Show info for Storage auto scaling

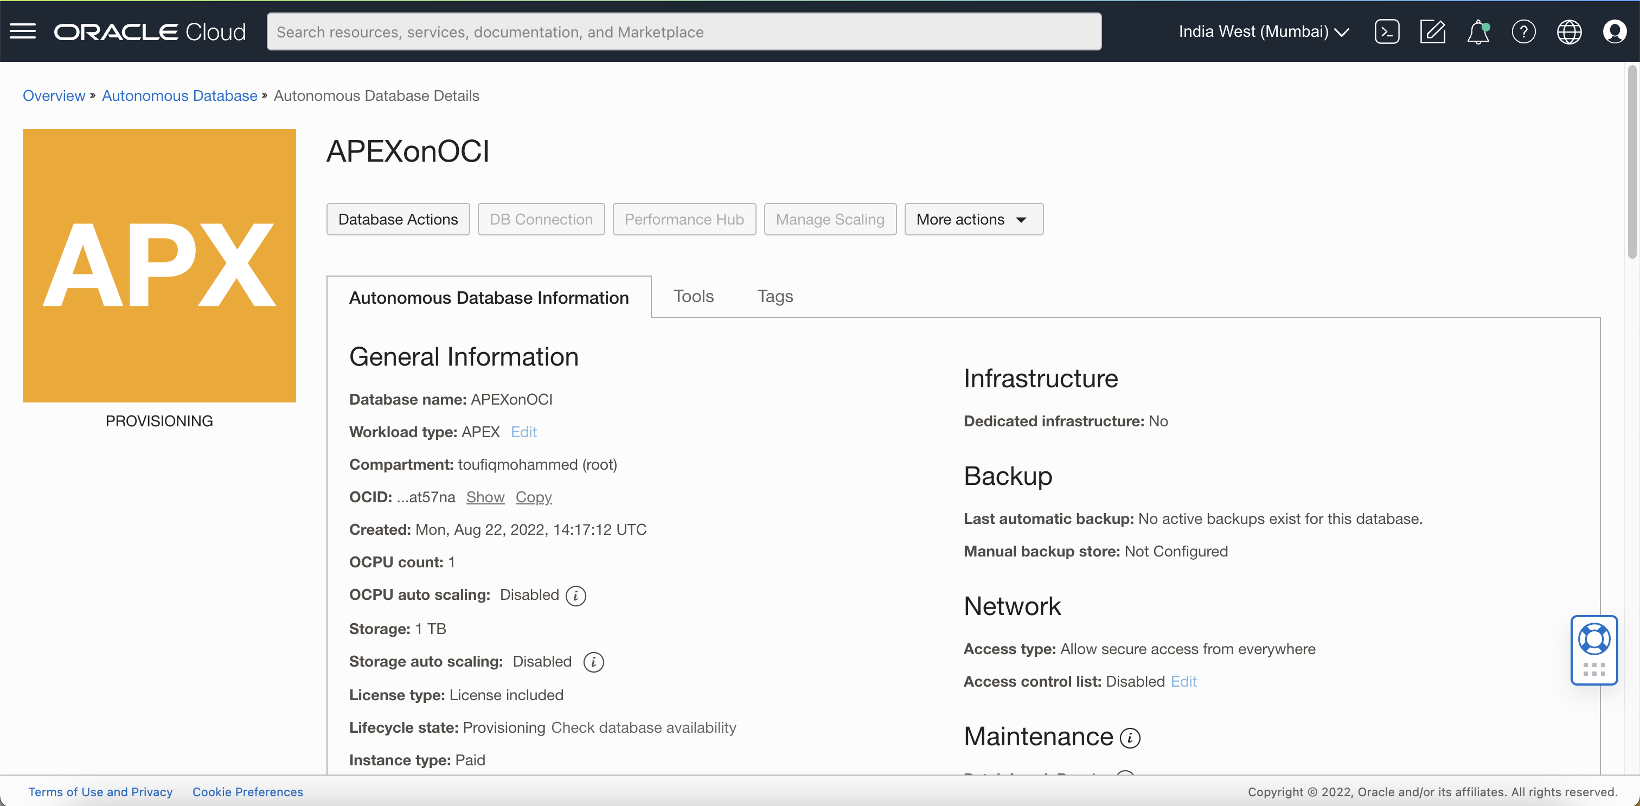(593, 662)
